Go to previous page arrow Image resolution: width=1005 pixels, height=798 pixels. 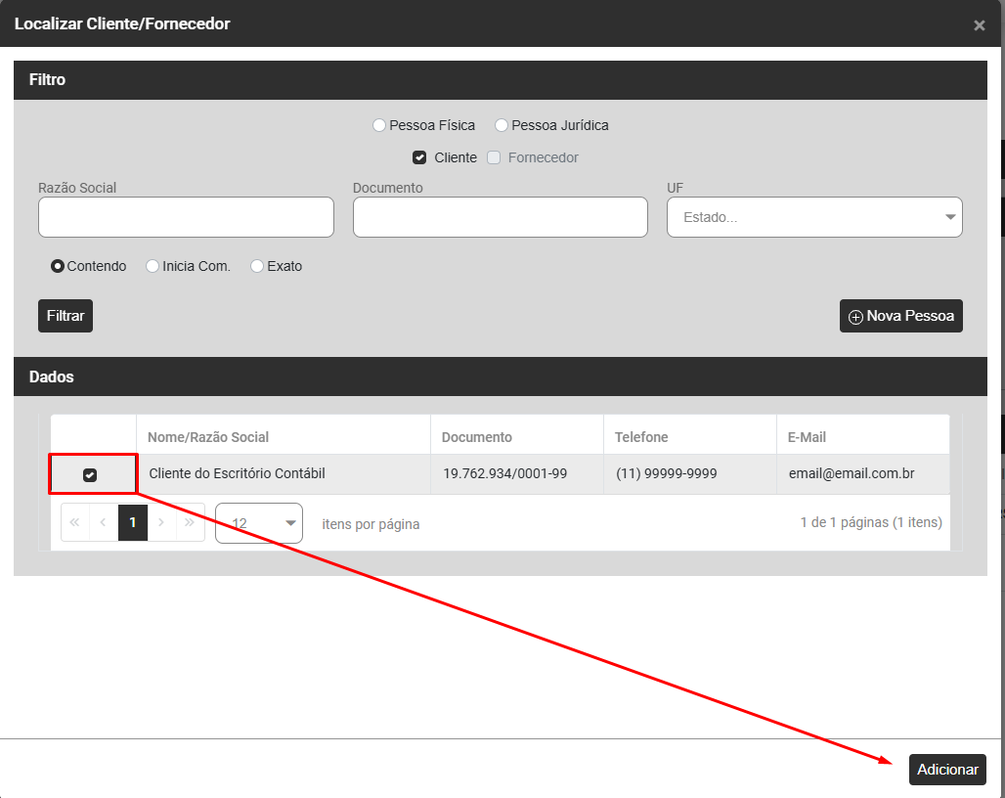(104, 523)
